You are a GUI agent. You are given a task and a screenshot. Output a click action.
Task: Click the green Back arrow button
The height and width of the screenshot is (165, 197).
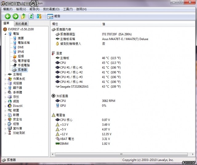(8, 16)
